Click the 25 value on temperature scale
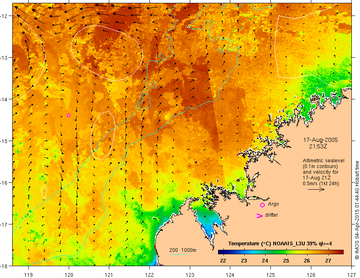The height and width of the screenshot is (278, 360). coord(286,260)
